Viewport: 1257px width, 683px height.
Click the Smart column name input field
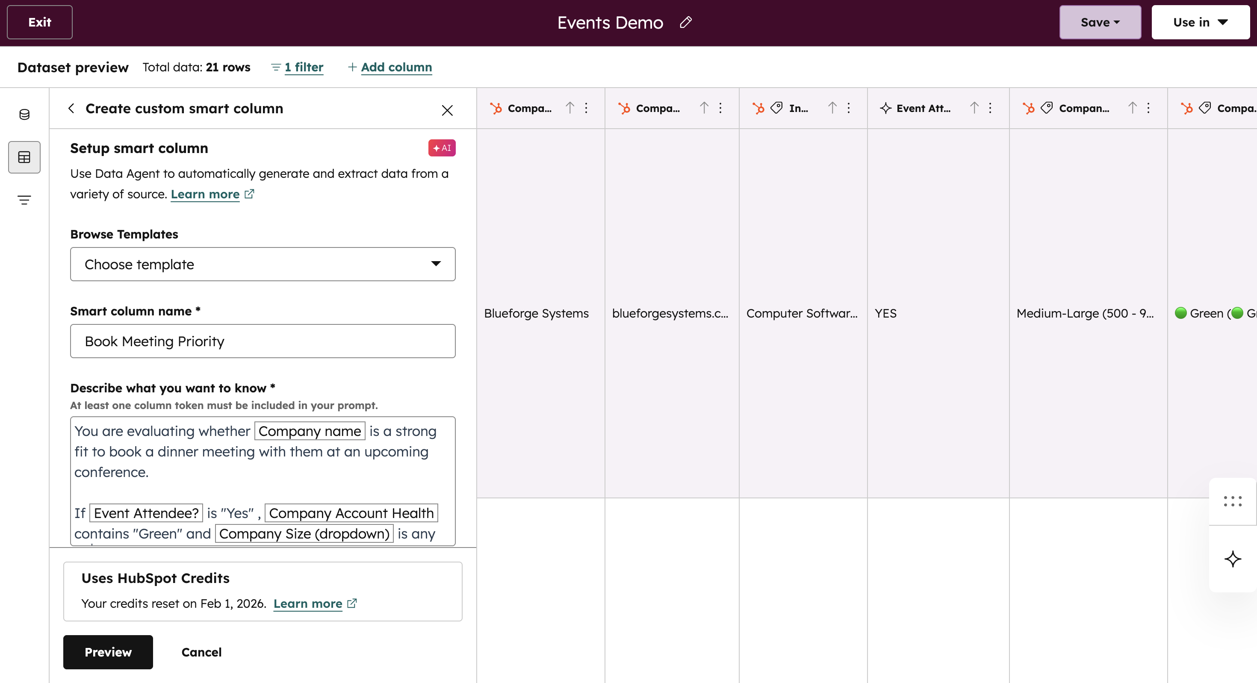[263, 341]
